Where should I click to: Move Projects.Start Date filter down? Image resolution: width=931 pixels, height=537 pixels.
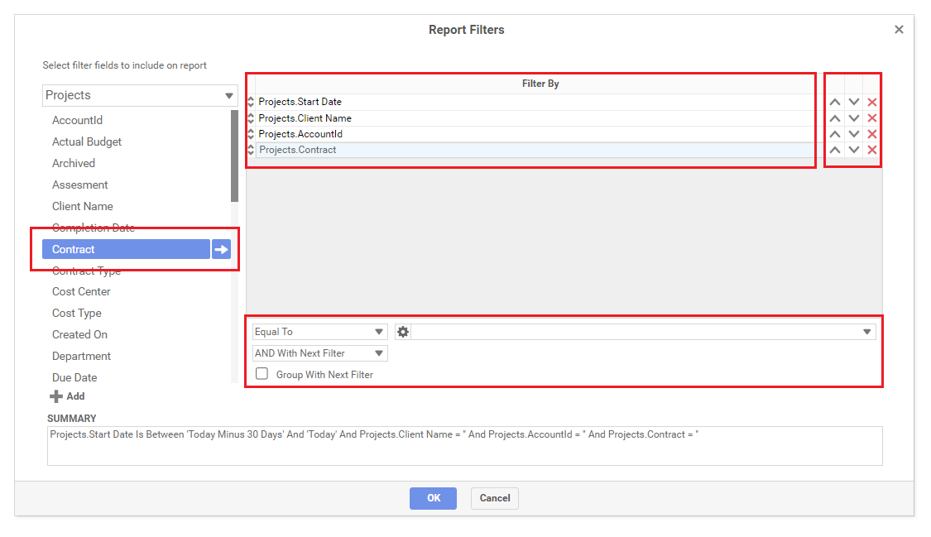point(854,102)
